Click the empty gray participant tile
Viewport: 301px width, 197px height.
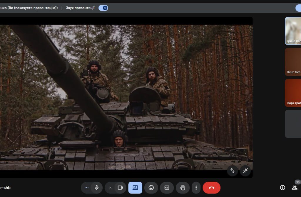293,124
